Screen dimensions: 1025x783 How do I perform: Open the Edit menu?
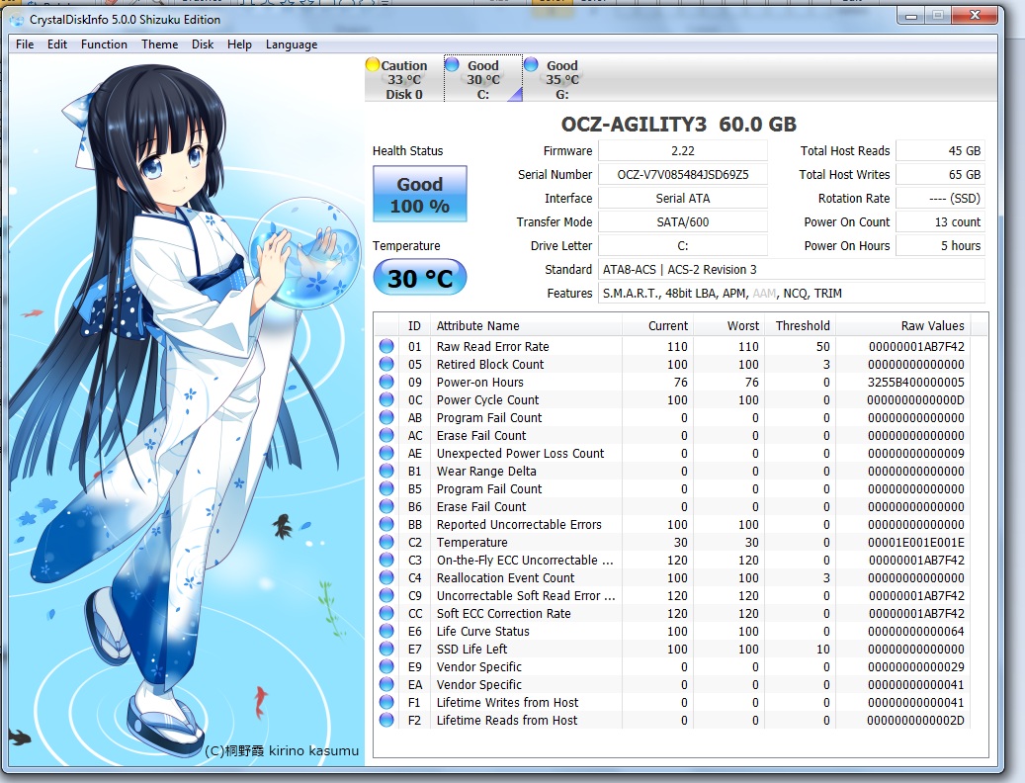tap(57, 44)
